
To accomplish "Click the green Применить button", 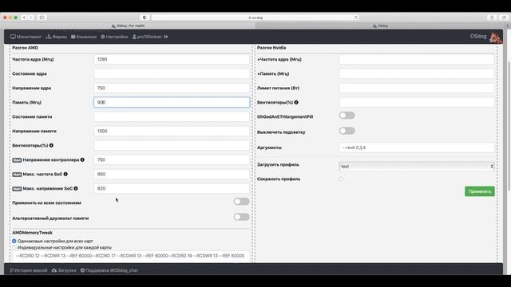I will coord(480,191).
